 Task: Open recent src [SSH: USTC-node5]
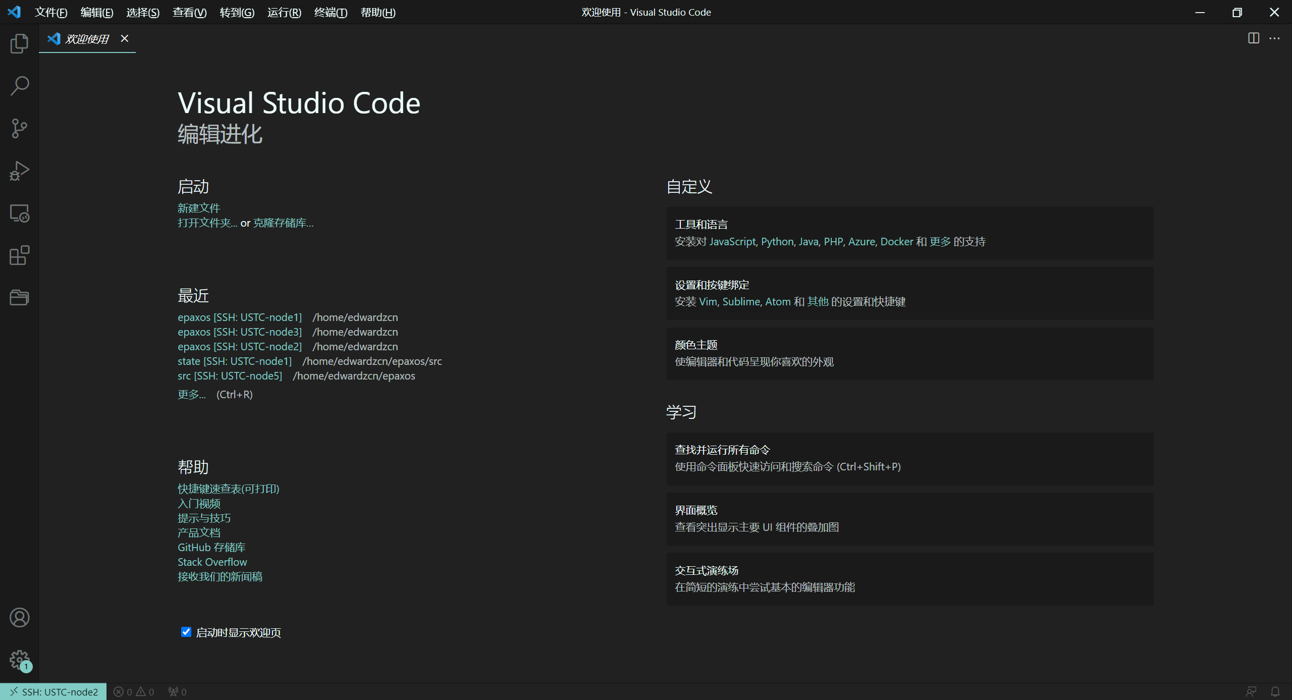point(230,375)
